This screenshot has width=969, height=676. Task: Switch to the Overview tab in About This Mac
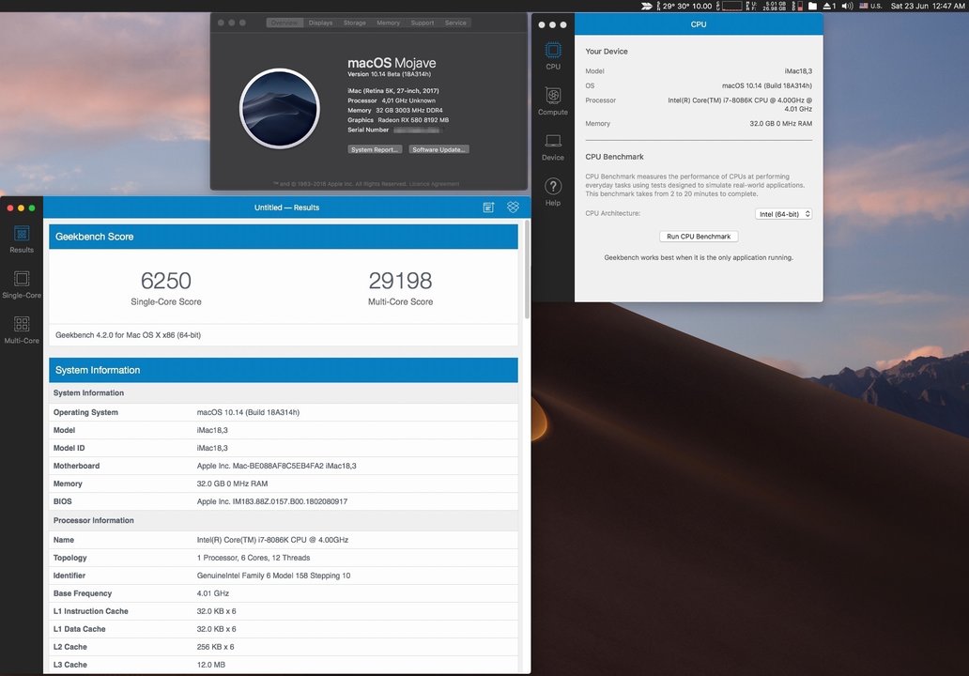285,23
